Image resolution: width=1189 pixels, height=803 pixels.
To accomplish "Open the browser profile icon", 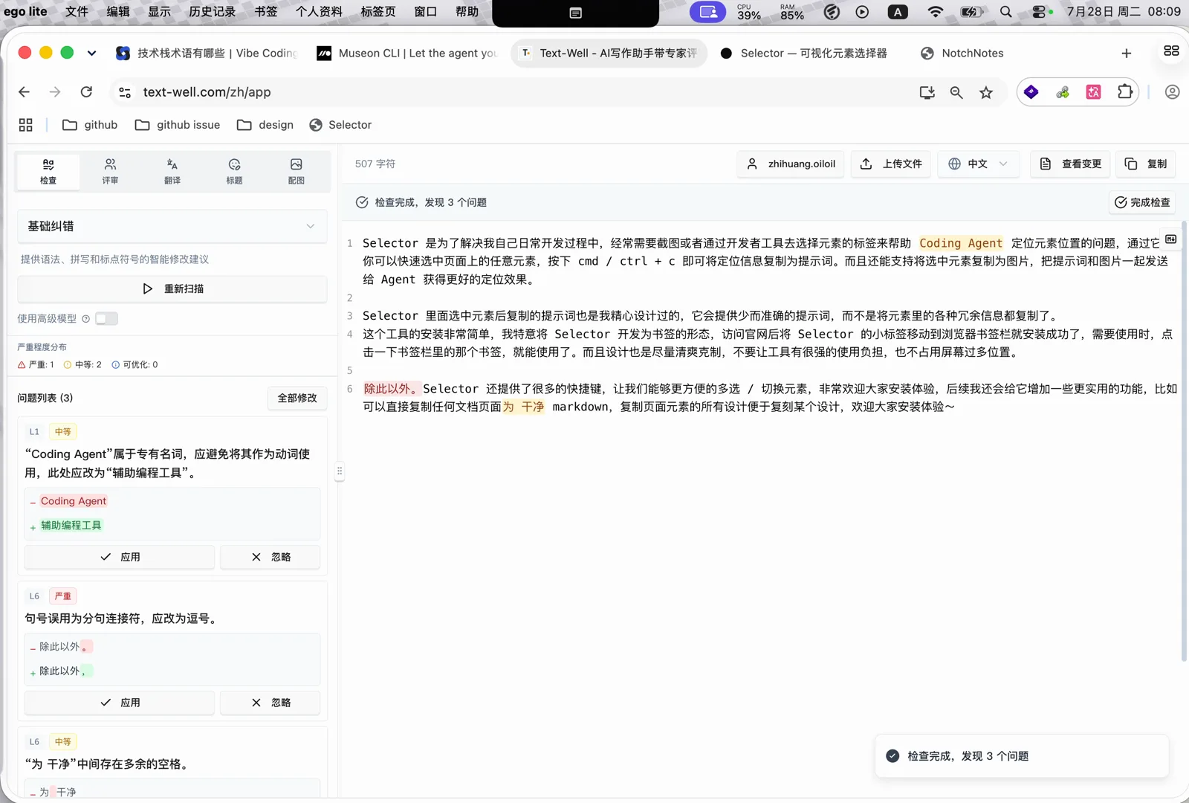I will (1173, 92).
